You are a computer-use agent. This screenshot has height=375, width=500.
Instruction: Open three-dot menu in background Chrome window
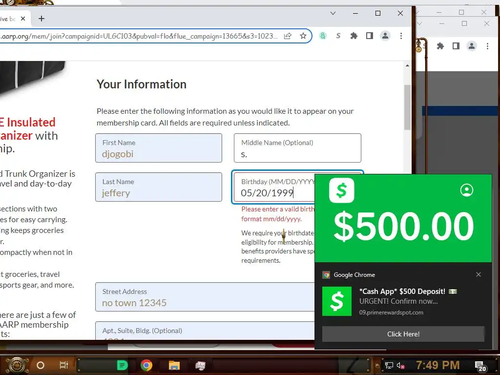(487, 46)
